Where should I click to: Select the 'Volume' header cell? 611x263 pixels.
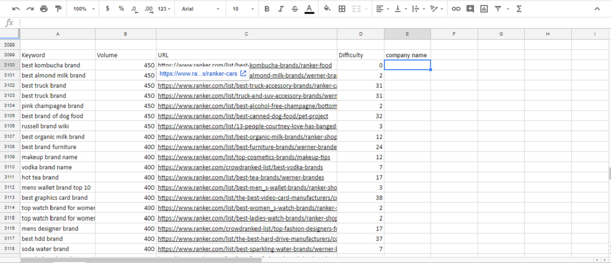126,55
